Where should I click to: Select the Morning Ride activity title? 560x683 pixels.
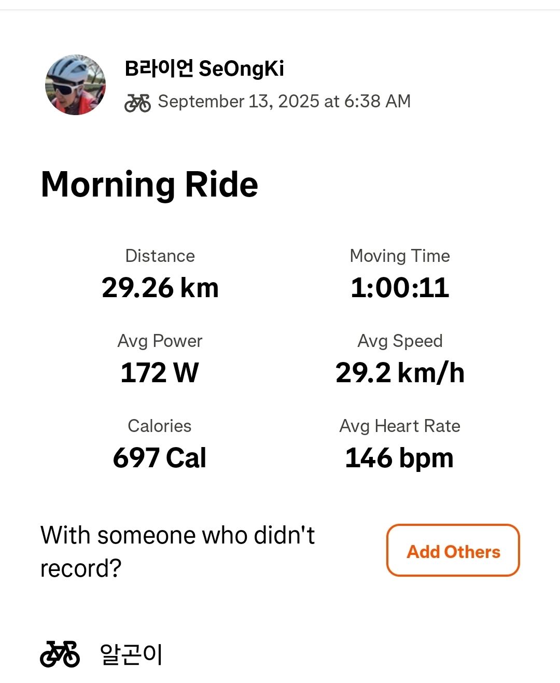pos(149,185)
